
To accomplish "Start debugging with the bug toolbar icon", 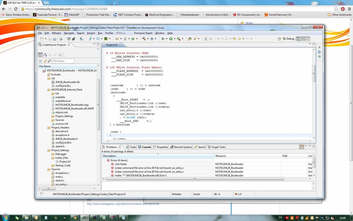I will pos(162,39).
